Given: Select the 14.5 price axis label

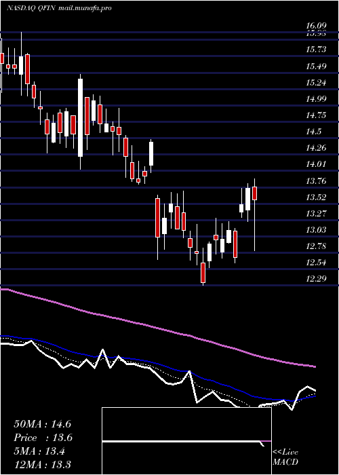Looking at the screenshot, I should [313, 132].
